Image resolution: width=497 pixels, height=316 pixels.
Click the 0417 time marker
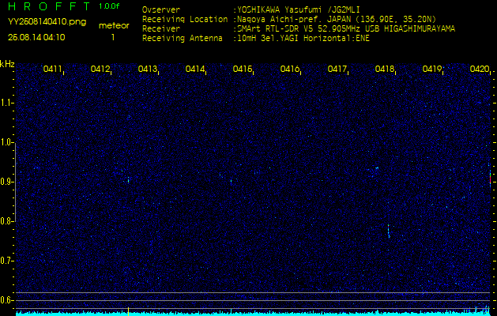coord(337,69)
